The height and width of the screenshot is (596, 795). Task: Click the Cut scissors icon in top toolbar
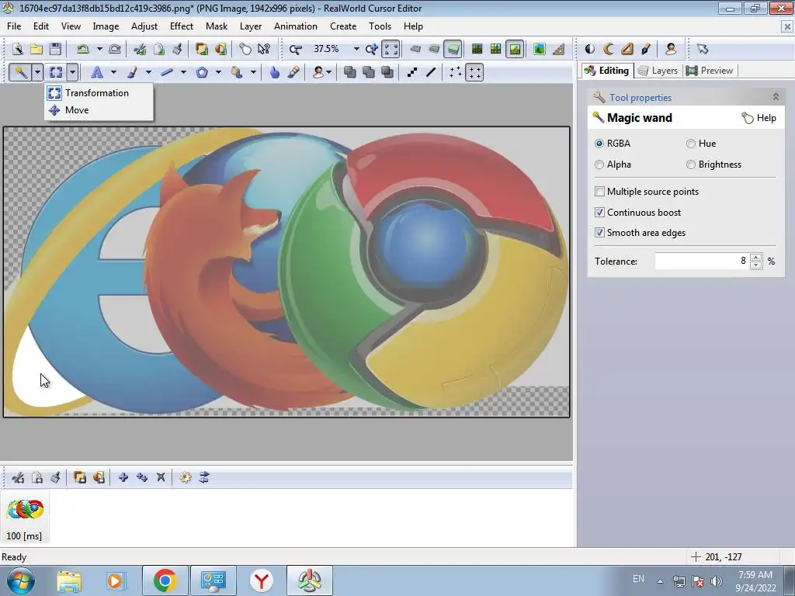click(x=140, y=49)
